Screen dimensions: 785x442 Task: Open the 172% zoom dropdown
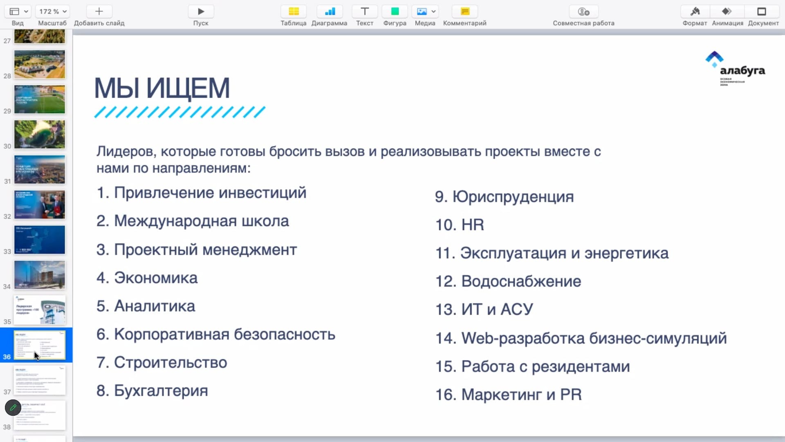point(52,11)
